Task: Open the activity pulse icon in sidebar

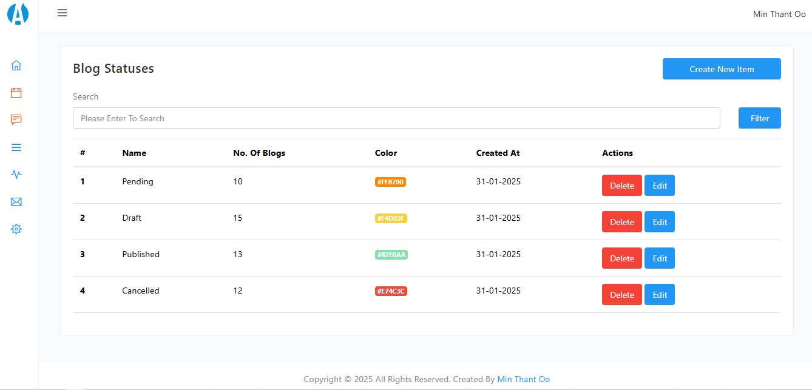Action: pyautogui.click(x=16, y=175)
